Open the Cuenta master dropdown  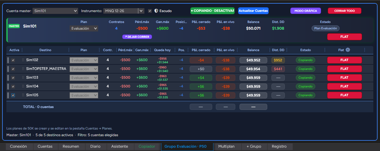click(55, 11)
